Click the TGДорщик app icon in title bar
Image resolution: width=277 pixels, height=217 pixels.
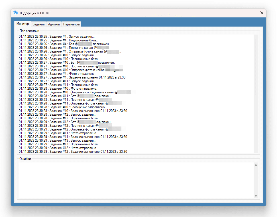(x=16, y=13)
